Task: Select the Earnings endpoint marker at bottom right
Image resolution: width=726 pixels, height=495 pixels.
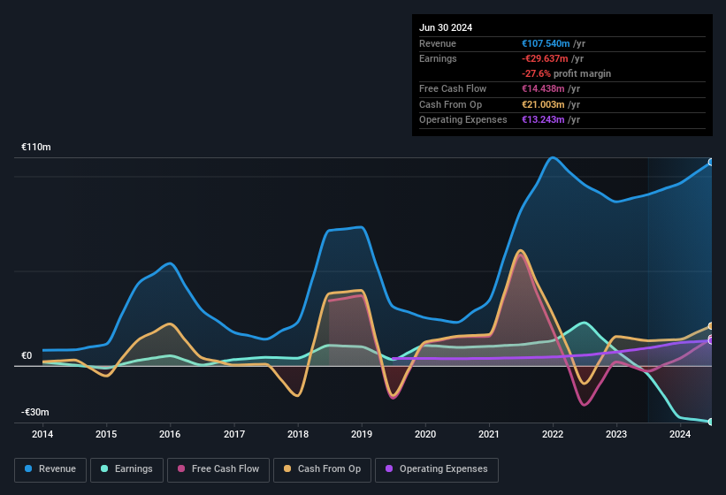Action: (x=711, y=422)
